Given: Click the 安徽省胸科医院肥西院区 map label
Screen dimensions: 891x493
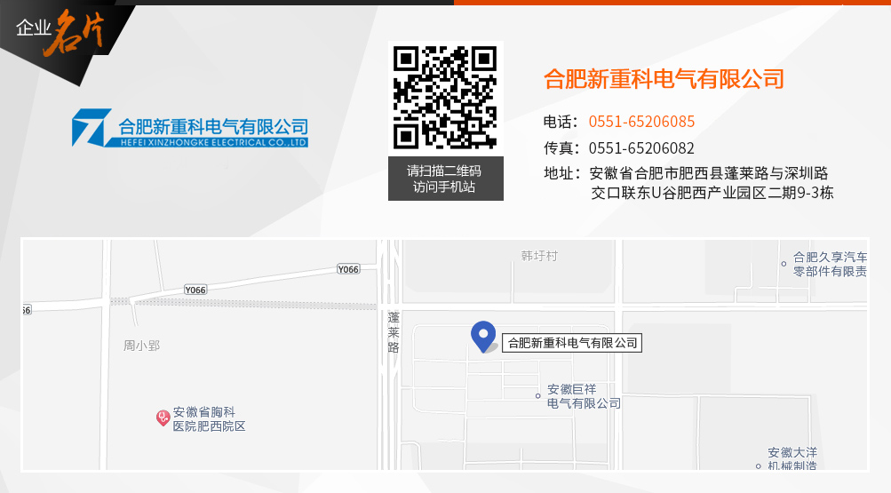Looking at the screenshot, I should (x=209, y=419).
